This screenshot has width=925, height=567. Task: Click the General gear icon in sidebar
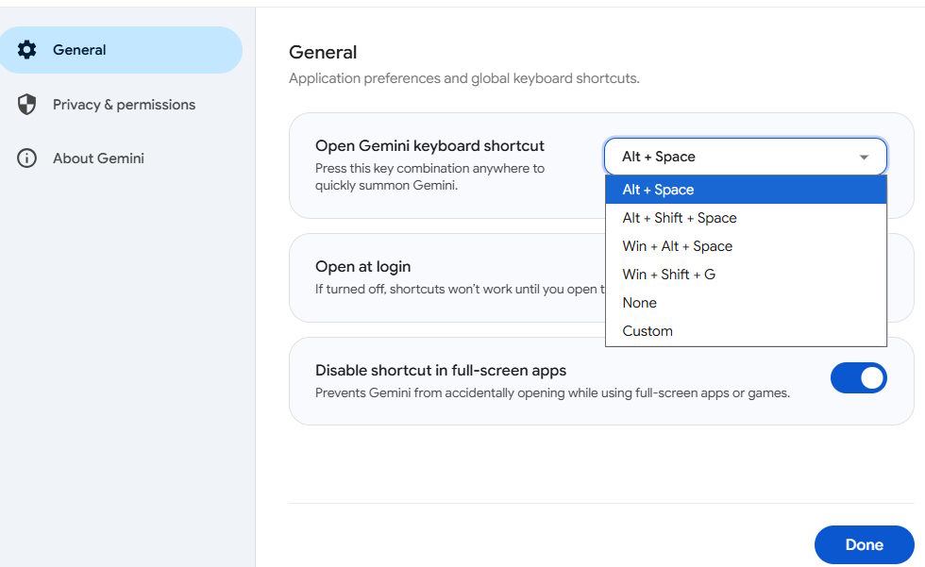click(26, 49)
